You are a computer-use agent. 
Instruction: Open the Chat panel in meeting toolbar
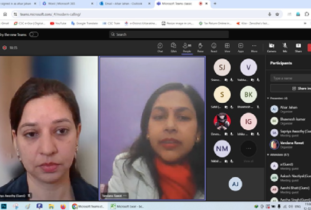pyautogui.click(x=160, y=47)
